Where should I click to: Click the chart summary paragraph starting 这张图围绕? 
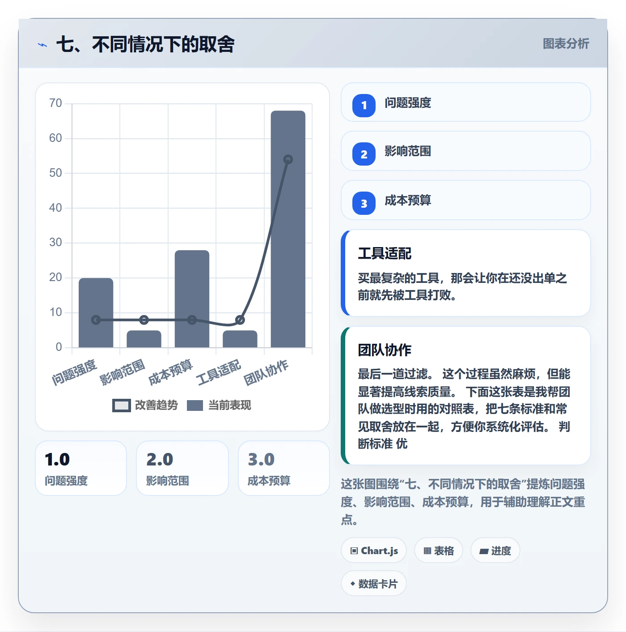click(x=463, y=502)
